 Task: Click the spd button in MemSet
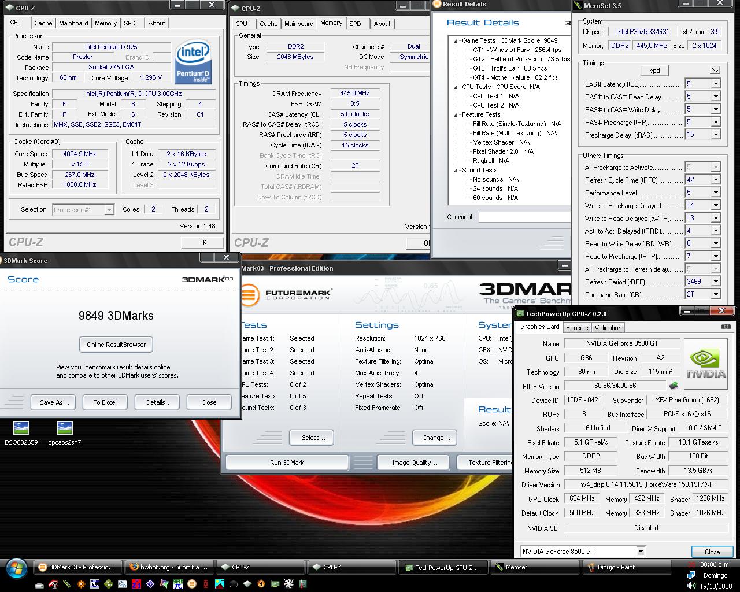(x=655, y=71)
